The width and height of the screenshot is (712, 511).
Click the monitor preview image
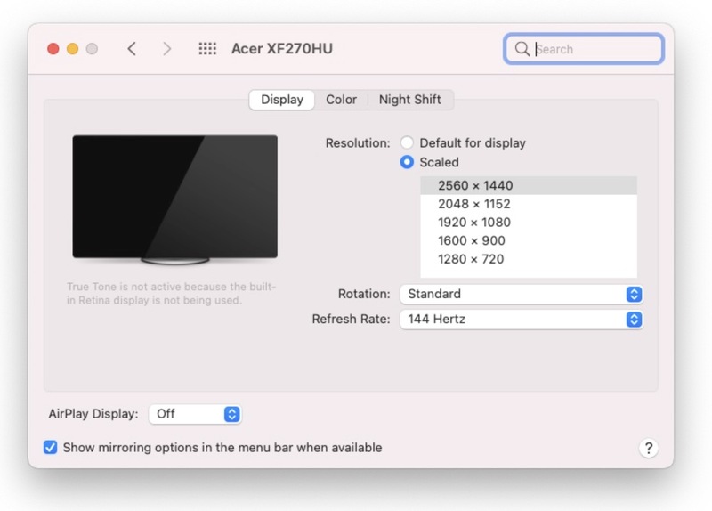(174, 199)
